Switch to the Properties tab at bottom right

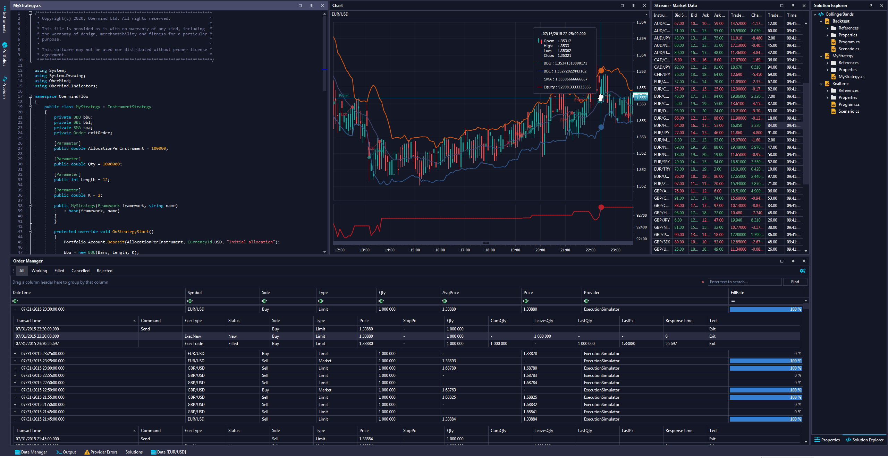pyautogui.click(x=827, y=440)
